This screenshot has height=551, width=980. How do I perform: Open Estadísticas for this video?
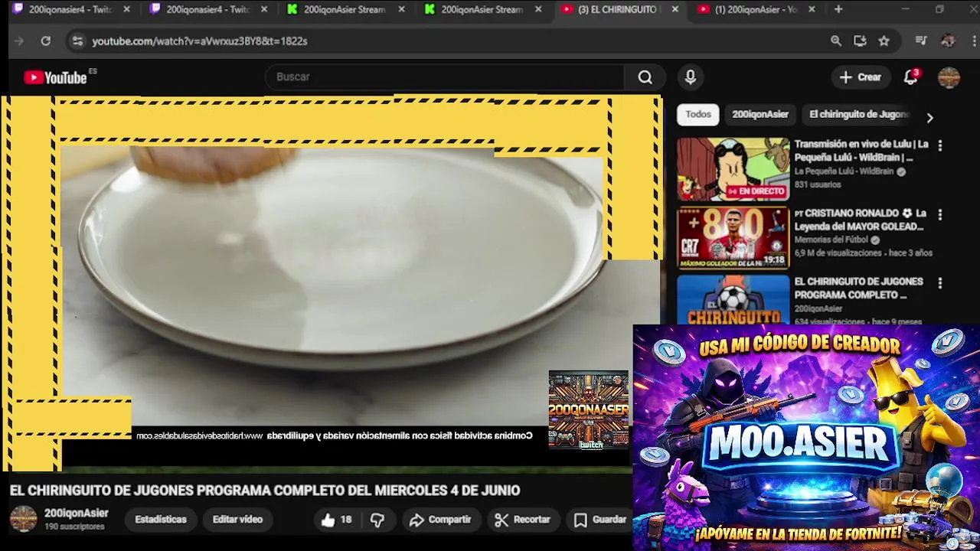tap(161, 520)
